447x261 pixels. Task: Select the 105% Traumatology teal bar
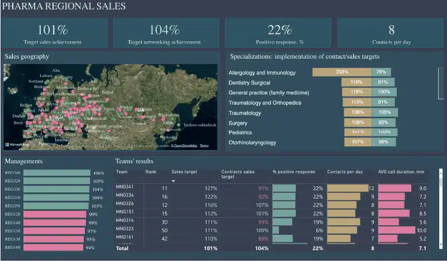pos(384,112)
